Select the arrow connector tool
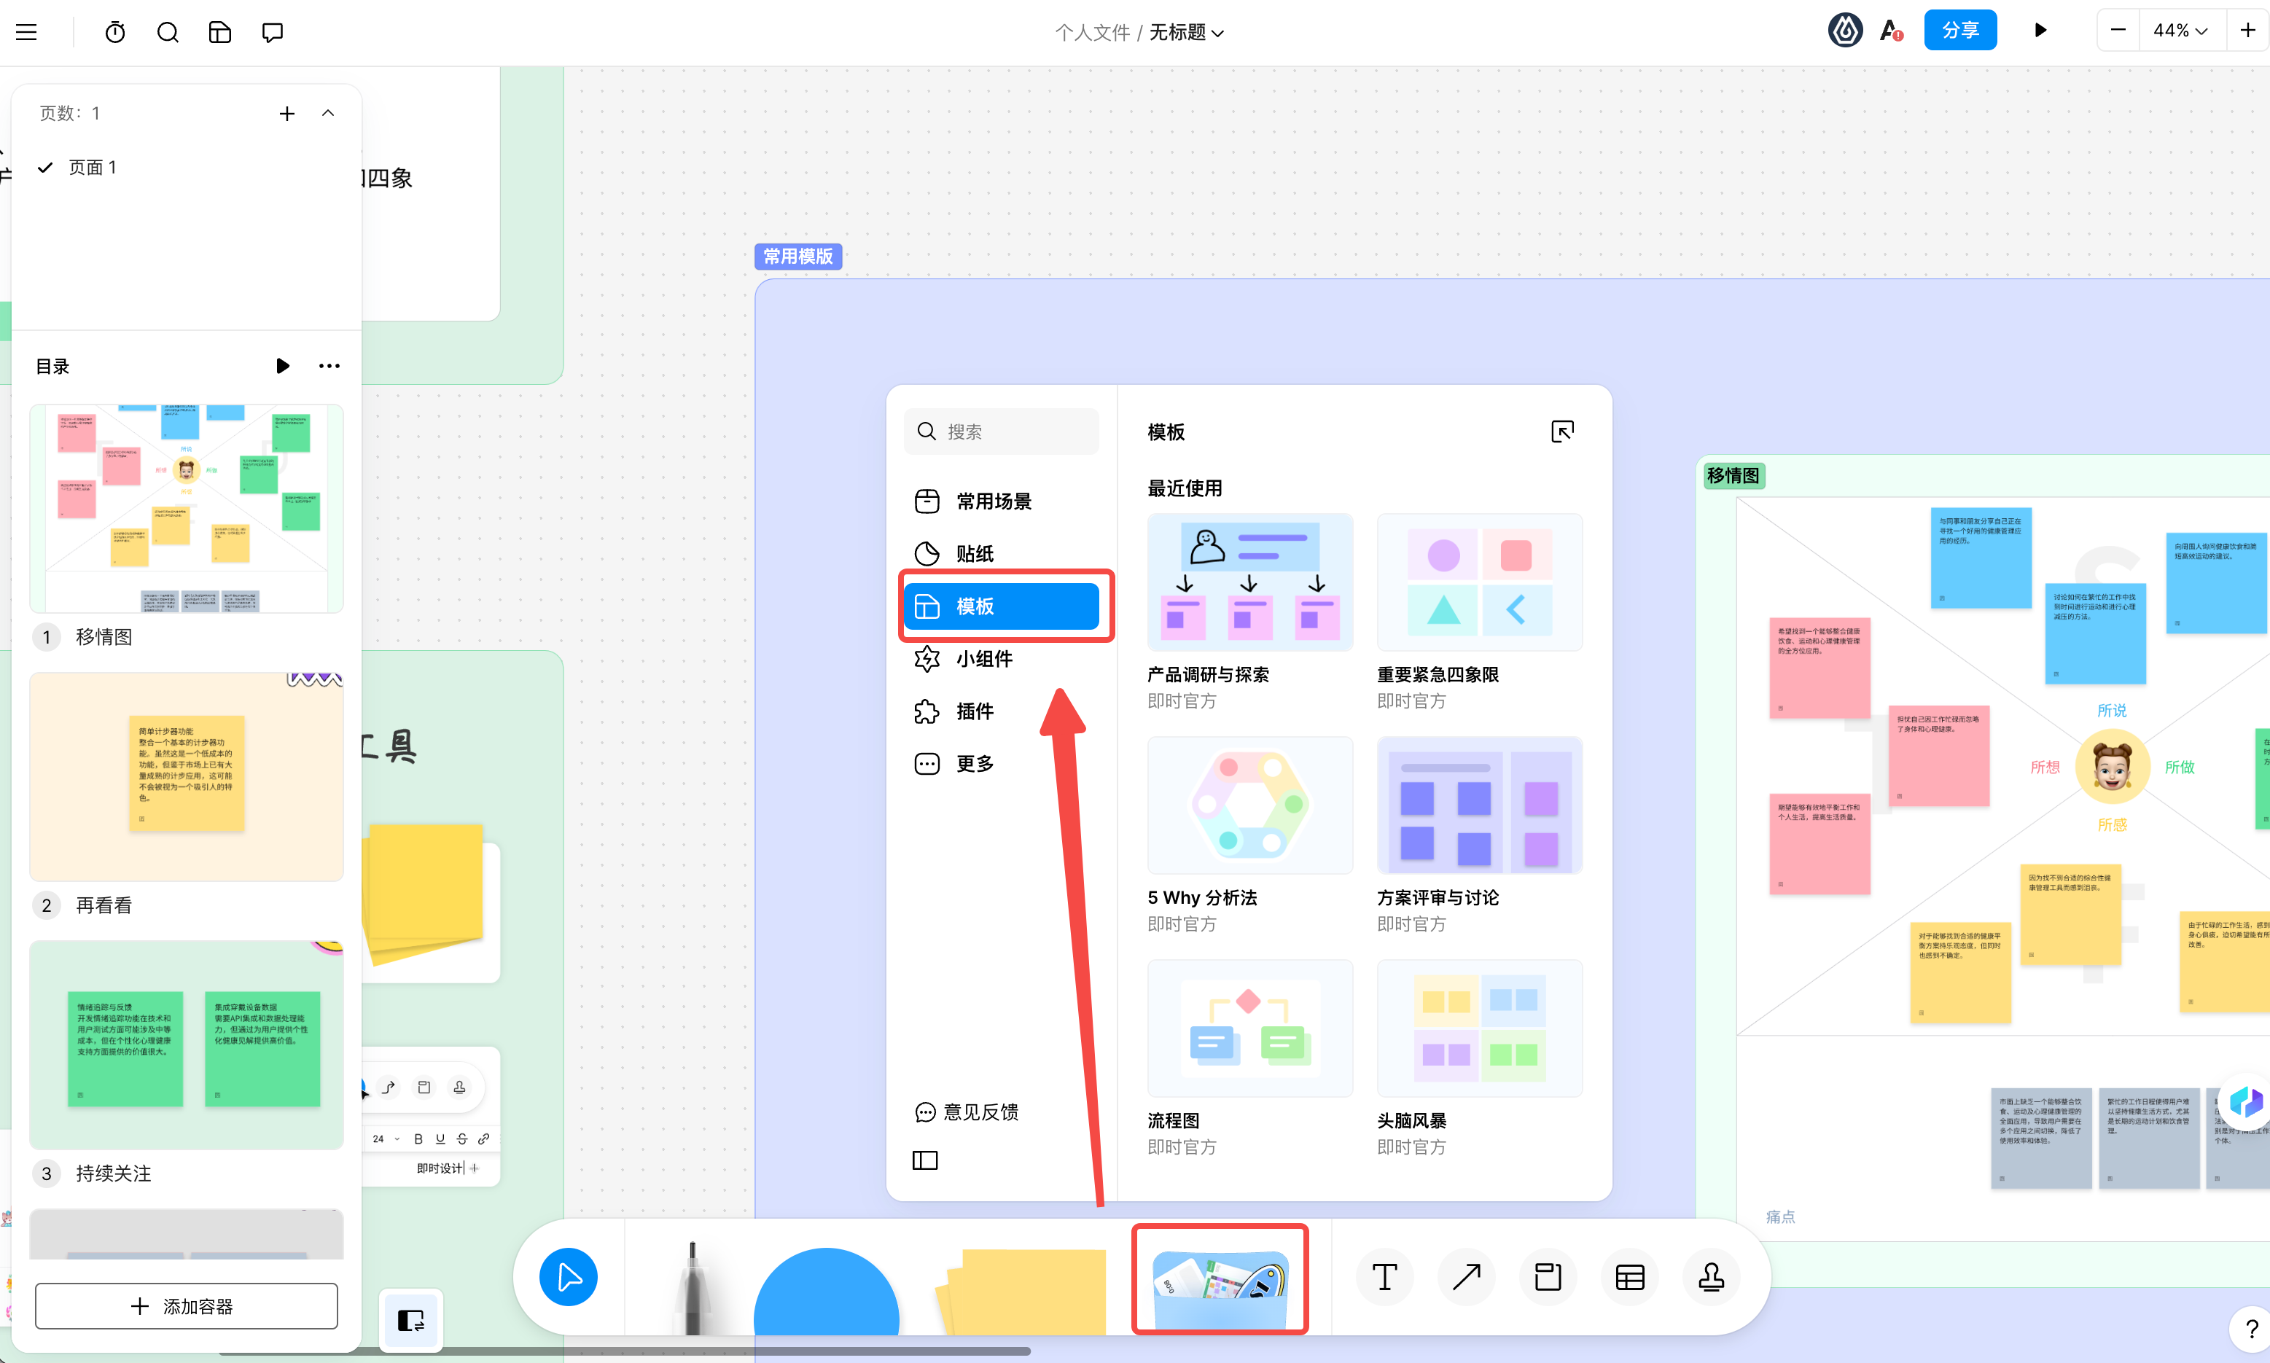 click(1465, 1277)
